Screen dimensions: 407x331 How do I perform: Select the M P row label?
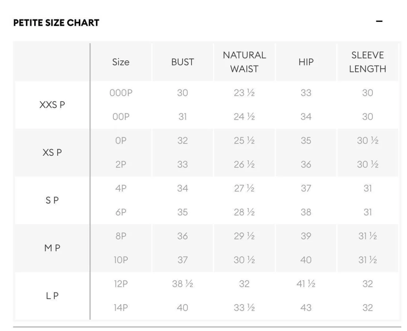coord(52,248)
